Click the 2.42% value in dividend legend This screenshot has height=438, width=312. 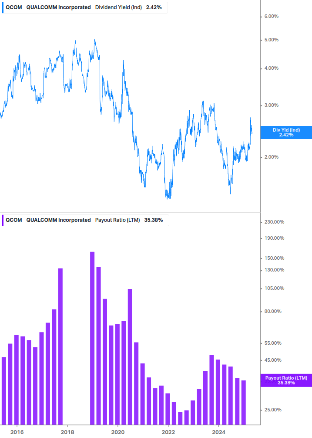(x=154, y=7)
